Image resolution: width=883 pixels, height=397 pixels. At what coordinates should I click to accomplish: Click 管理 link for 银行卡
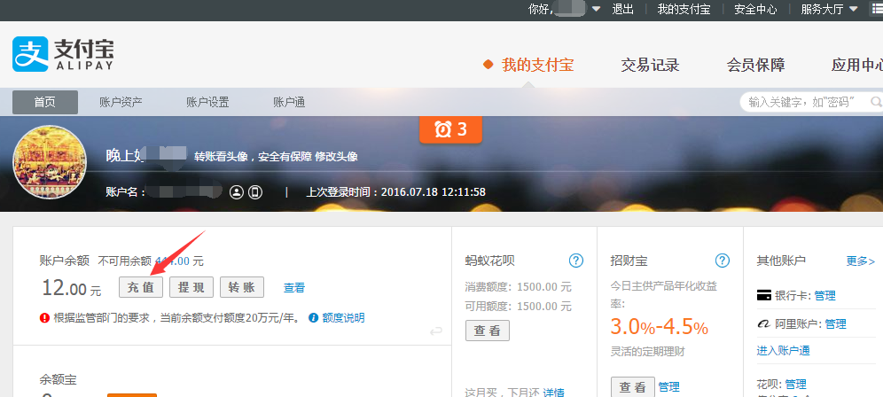825,296
